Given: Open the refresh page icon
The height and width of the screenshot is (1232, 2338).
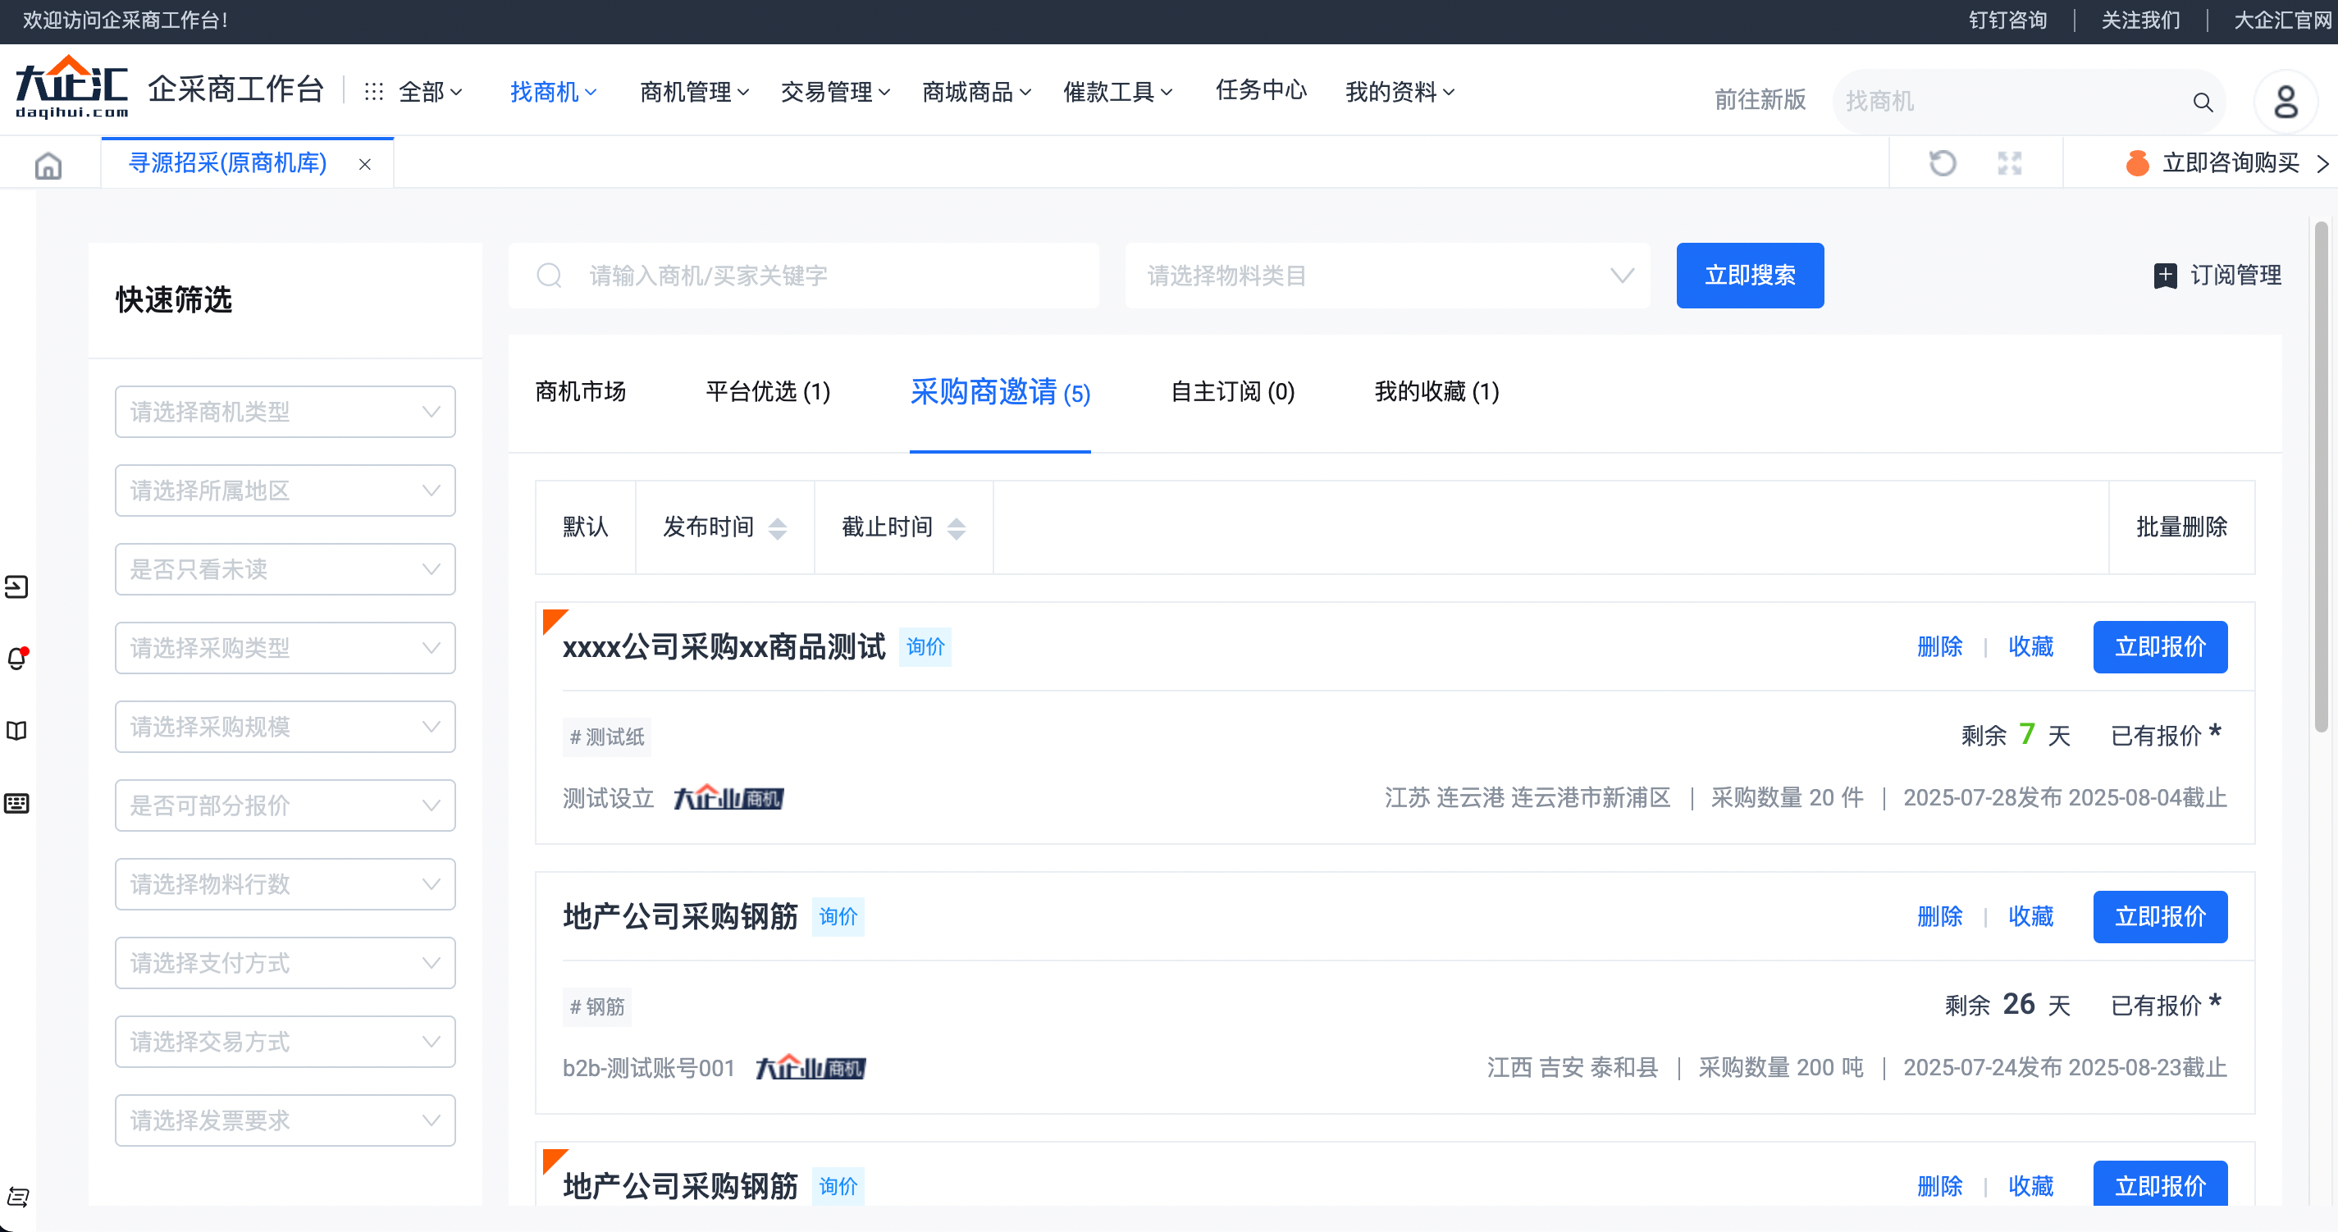Looking at the screenshot, I should tap(1943, 163).
